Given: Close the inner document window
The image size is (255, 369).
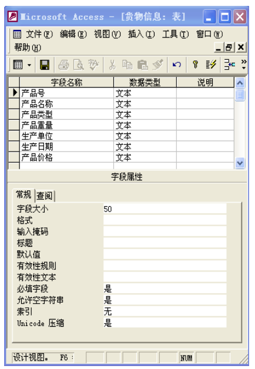Looking at the screenshot, I should 241,48.
